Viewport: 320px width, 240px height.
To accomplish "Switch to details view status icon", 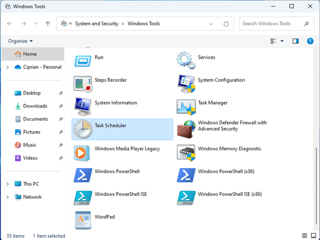I will coord(304,236).
